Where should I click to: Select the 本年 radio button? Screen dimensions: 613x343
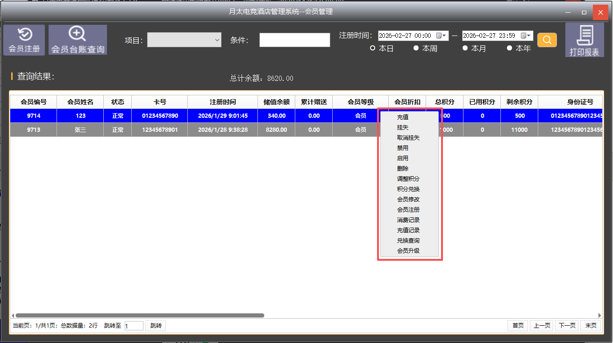(x=510, y=48)
